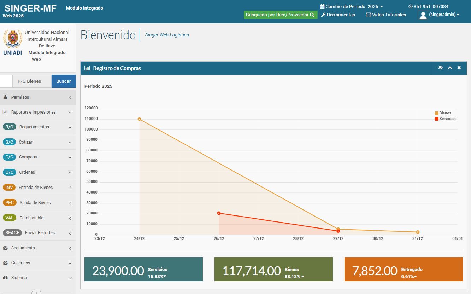Click the Bienes data point at 24/12
The height and width of the screenshot is (294, 471).
click(x=140, y=119)
